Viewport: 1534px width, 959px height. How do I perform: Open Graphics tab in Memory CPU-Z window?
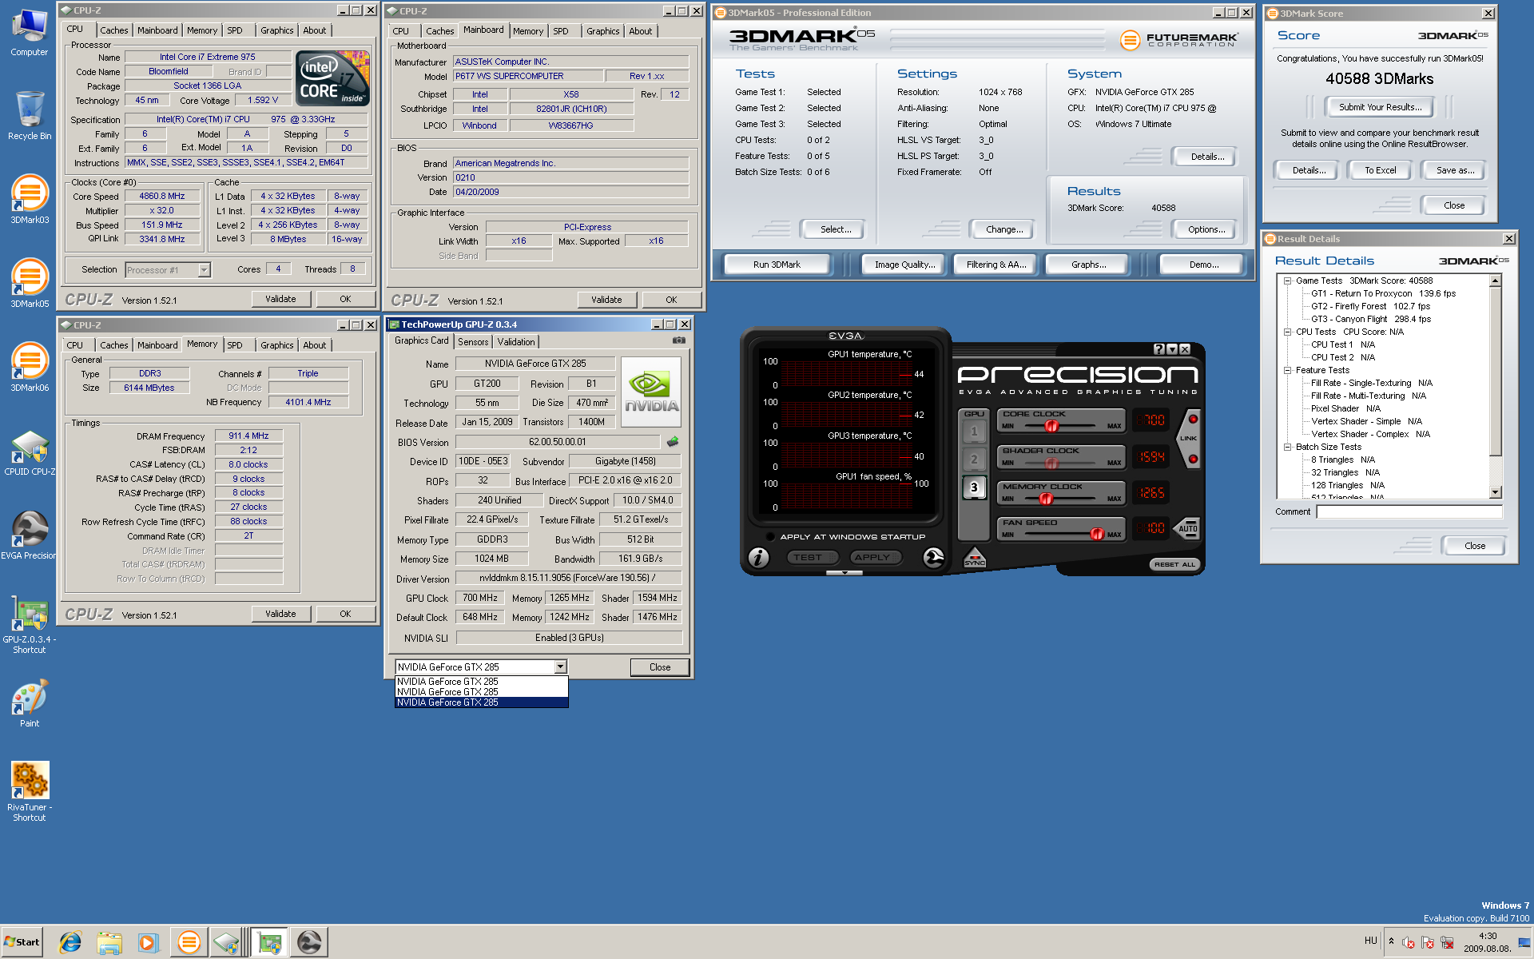276,345
